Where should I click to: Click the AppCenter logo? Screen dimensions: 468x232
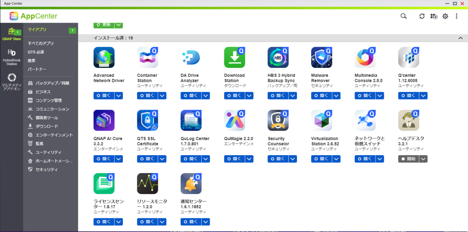(x=34, y=16)
